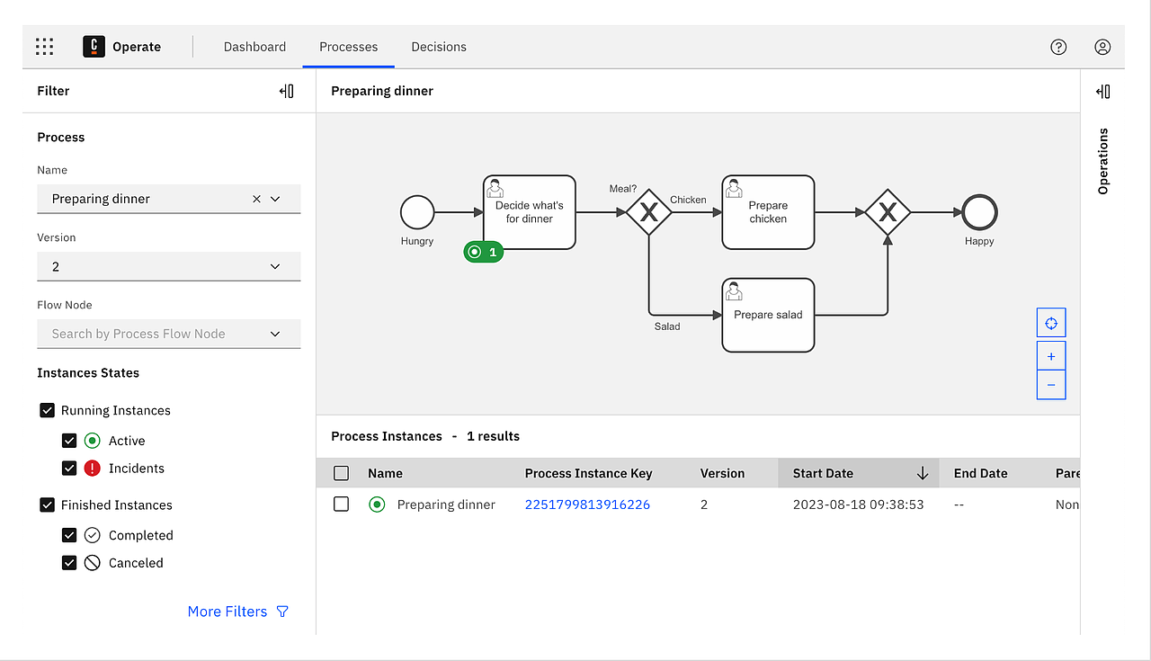Viewport: 1151px width, 661px height.
Task: Select all process instances checkbox in header
Action: (x=341, y=473)
